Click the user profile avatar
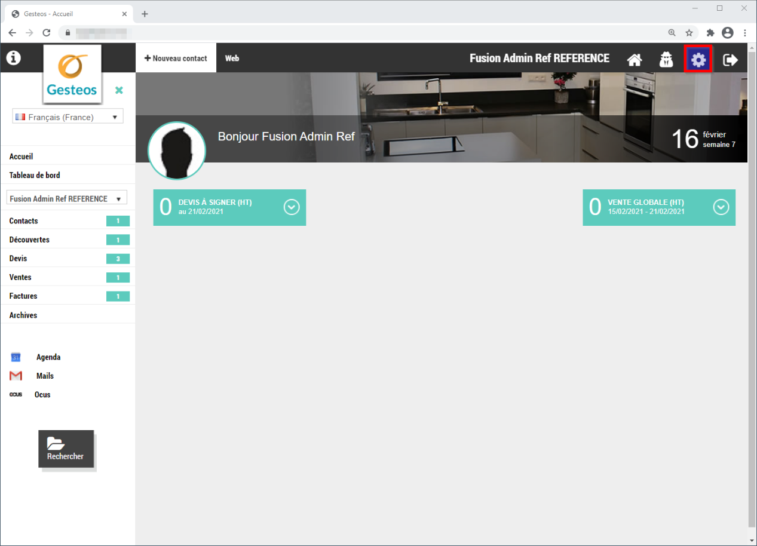Viewport: 757px width, 546px height. [177, 152]
